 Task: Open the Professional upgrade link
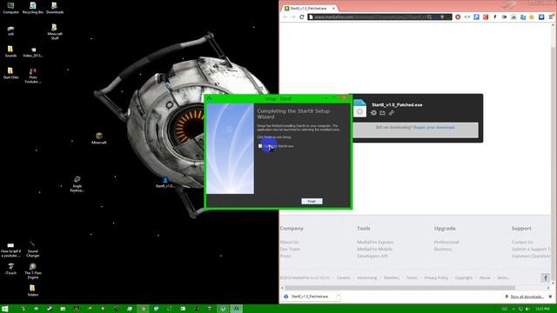pyautogui.click(x=446, y=242)
